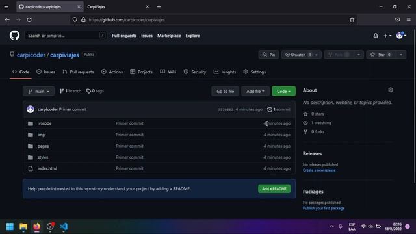Open the styles folder
Viewport: 416px width, 234px height.
[x=43, y=157]
